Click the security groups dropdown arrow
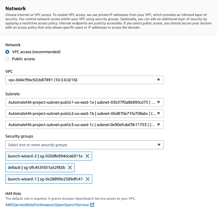Screen dimensions: 217x212 (x=159, y=145)
